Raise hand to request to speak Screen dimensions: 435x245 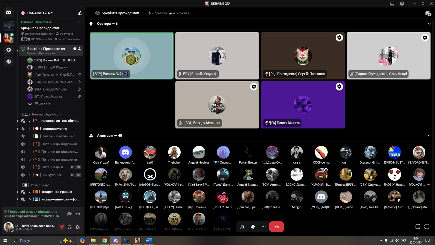(x=253, y=227)
